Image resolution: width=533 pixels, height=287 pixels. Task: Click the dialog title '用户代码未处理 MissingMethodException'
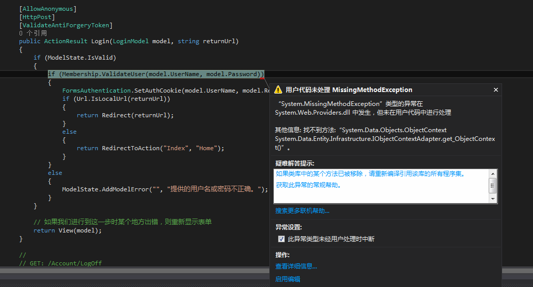tap(349, 89)
